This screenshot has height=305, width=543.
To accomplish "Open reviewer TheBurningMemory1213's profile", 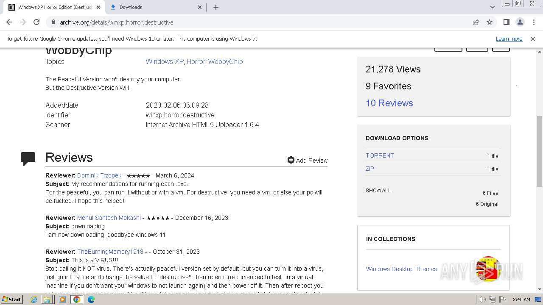I will click(110, 252).
